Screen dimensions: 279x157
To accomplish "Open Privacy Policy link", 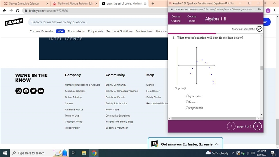I will pos(72,128).
